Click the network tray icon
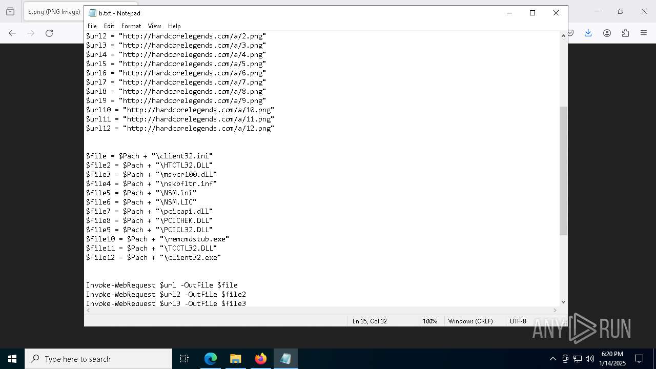Image resolution: width=656 pixels, height=369 pixels. [x=578, y=359]
